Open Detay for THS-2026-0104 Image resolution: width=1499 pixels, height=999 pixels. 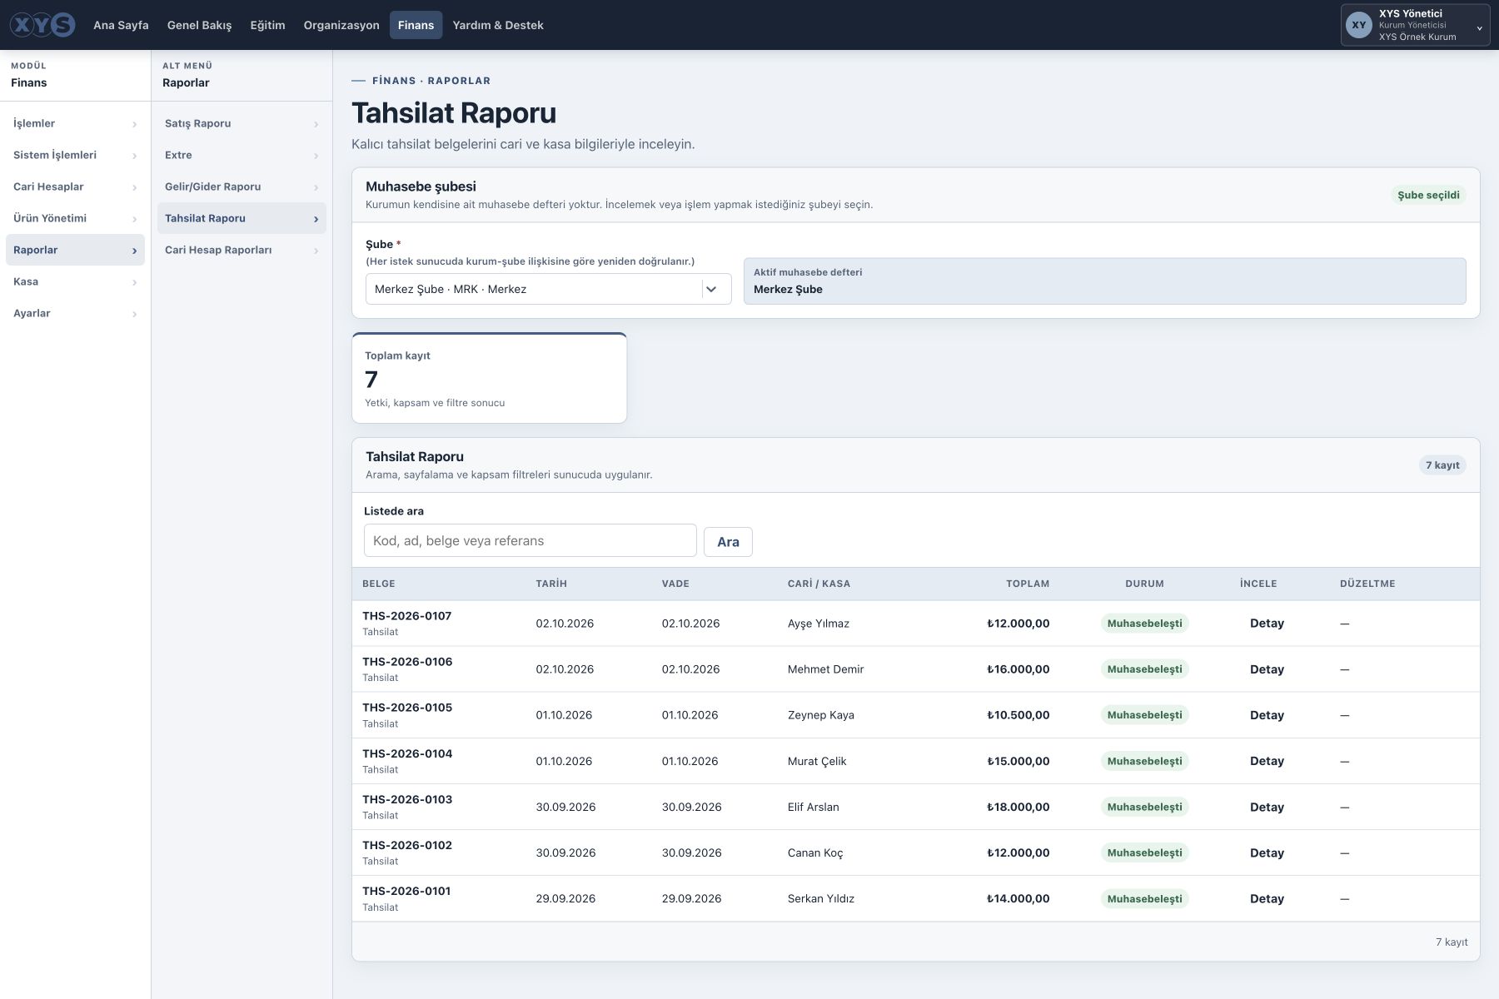1267,761
